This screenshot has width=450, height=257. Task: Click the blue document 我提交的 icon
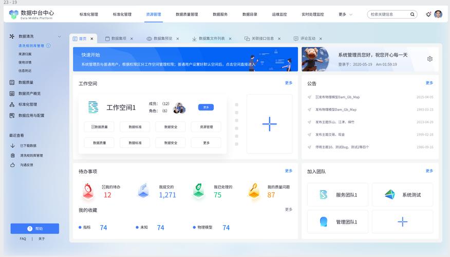pyautogui.click(x=143, y=191)
